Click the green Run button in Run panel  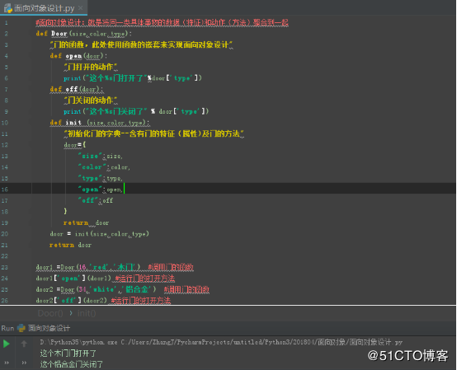[6, 344]
